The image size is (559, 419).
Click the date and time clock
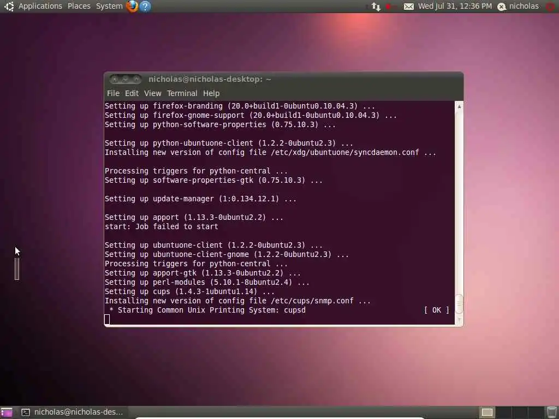455,6
